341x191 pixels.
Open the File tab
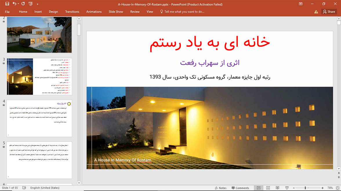pyautogui.click(x=7, y=12)
